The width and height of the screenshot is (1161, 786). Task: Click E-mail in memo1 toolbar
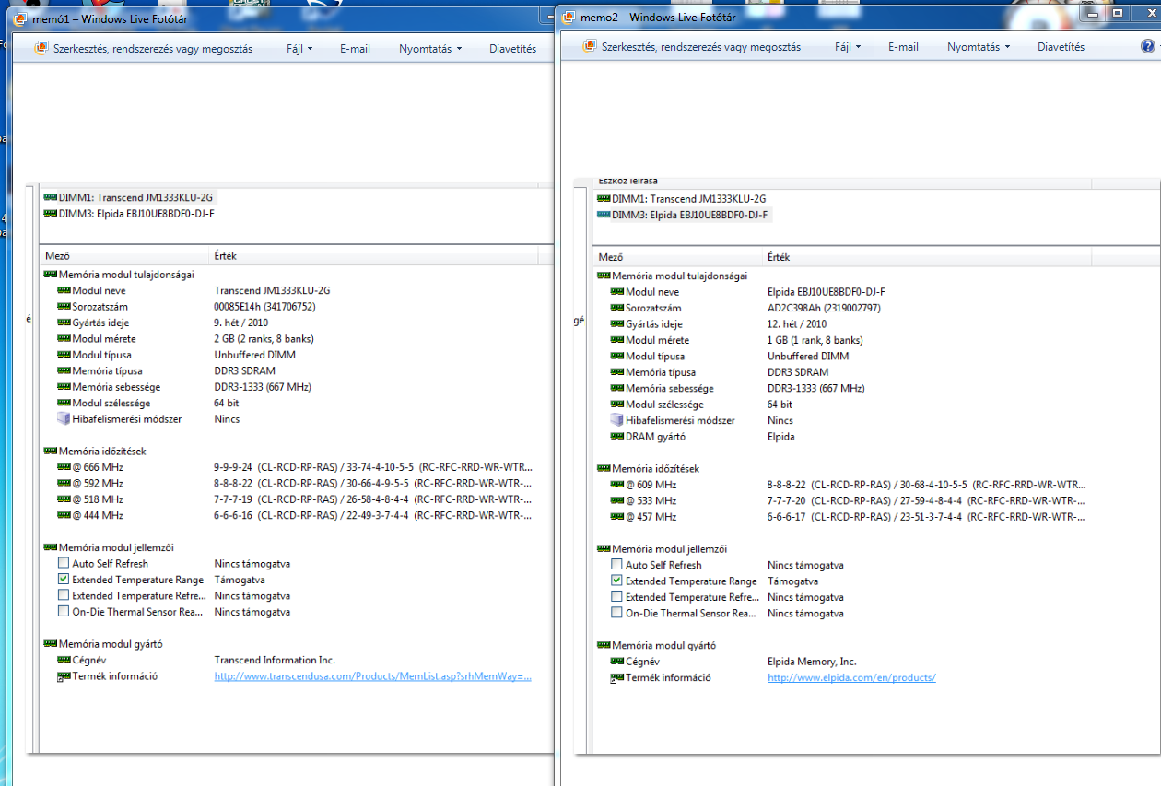point(355,48)
